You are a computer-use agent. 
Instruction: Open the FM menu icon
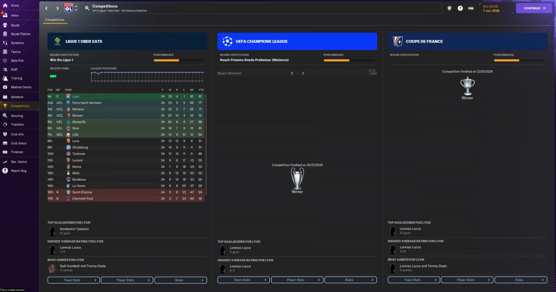(471, 8)
